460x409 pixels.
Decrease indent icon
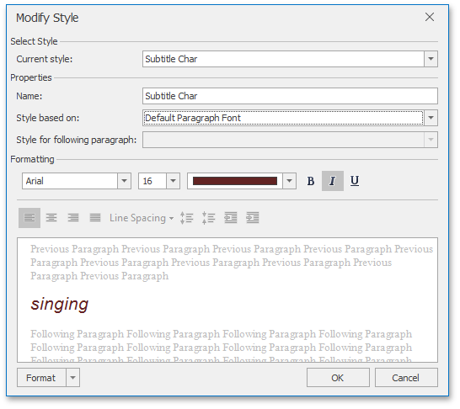pyautogui.click(x=231, y=218)
